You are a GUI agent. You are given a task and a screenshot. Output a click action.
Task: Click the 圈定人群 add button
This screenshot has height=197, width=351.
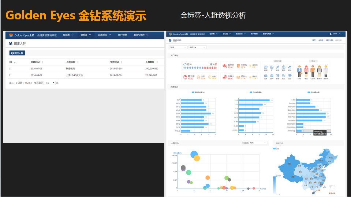(17, 53)
